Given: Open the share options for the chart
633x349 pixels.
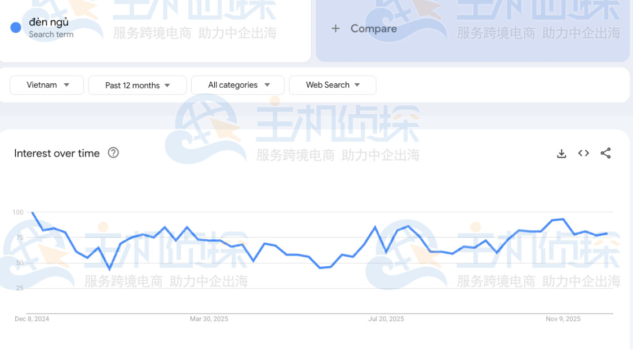Looking at the screenshot, I should tap(606, 153).
